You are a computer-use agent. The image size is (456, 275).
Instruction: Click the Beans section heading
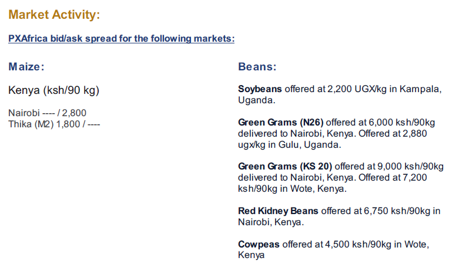point(257,67)
